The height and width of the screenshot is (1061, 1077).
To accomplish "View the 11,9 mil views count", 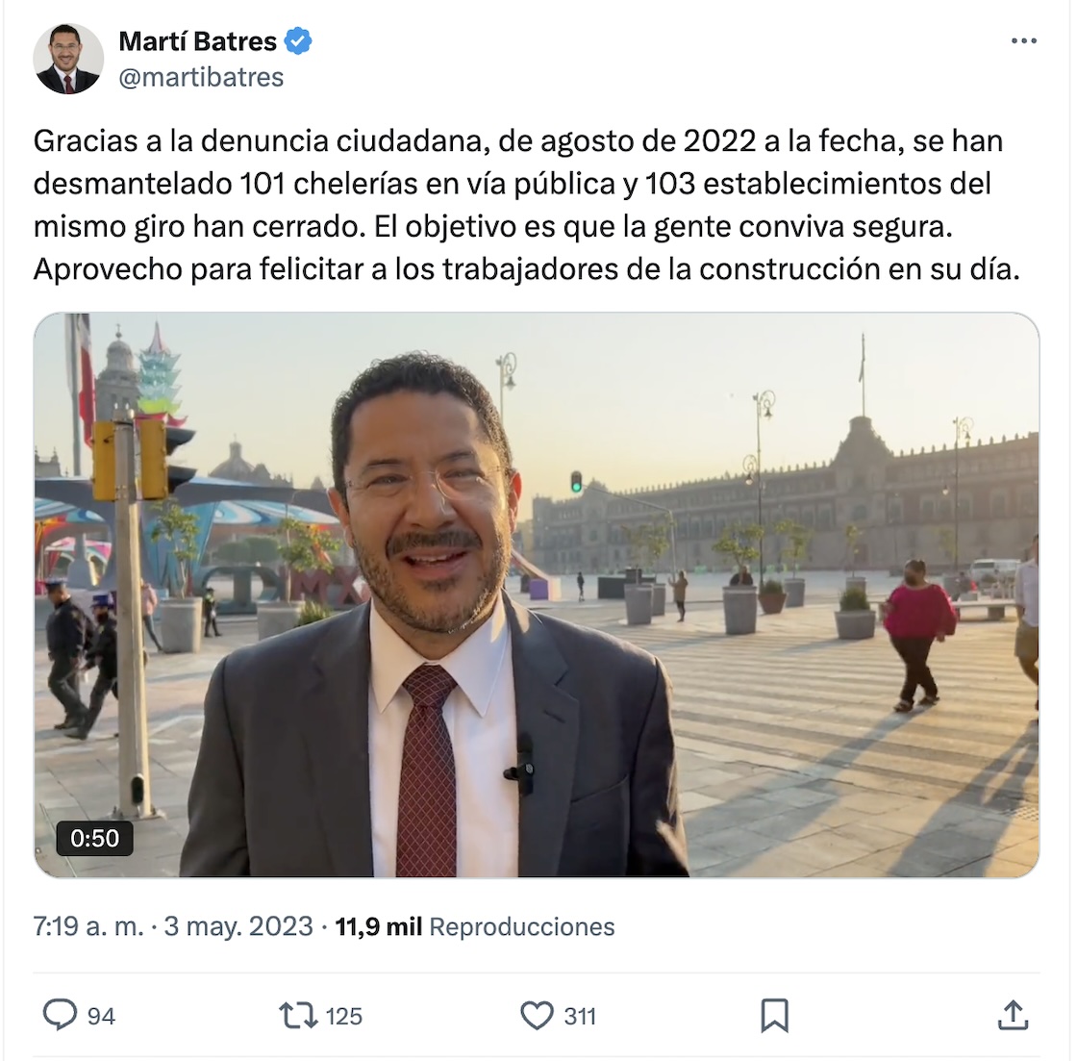I will pos(379,926).
